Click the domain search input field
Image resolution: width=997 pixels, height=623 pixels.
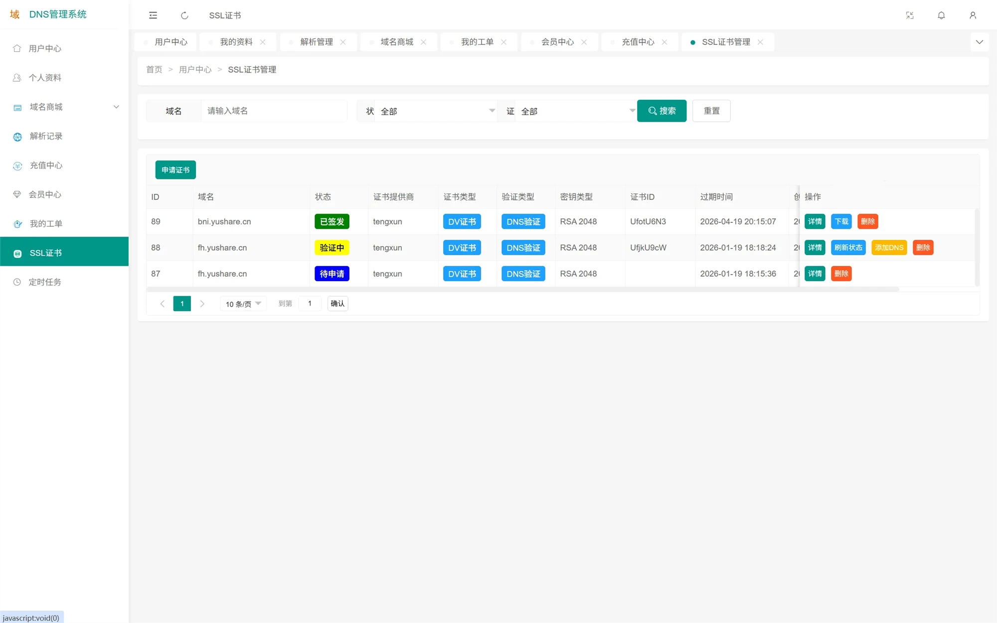(x=274, y=111)
